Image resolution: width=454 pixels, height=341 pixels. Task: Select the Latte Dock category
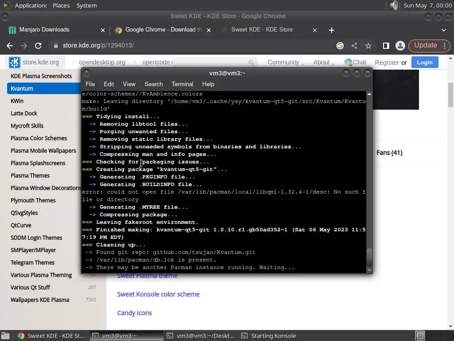tap(24, 113)
